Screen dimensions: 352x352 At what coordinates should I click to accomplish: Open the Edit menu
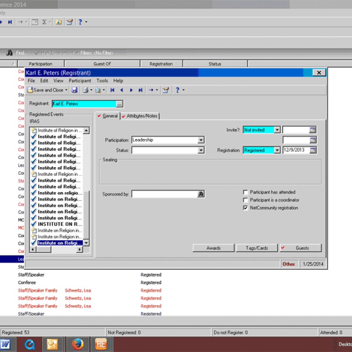tap(44, 81)
